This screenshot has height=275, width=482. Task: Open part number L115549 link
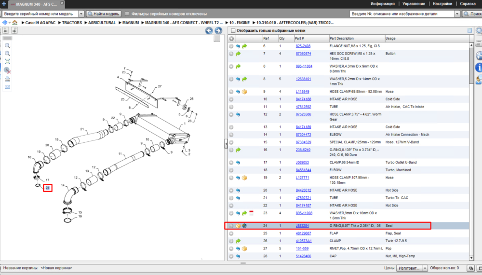[x=303, y=92]
